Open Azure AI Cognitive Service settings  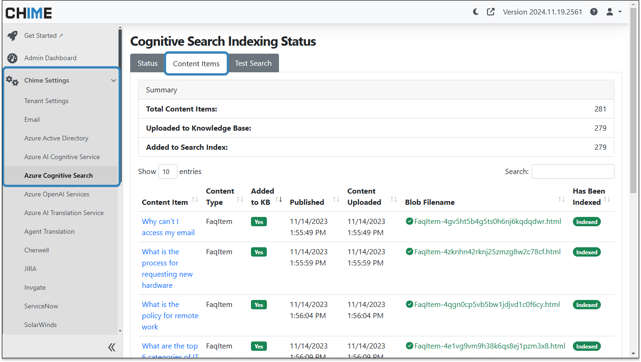62,157
